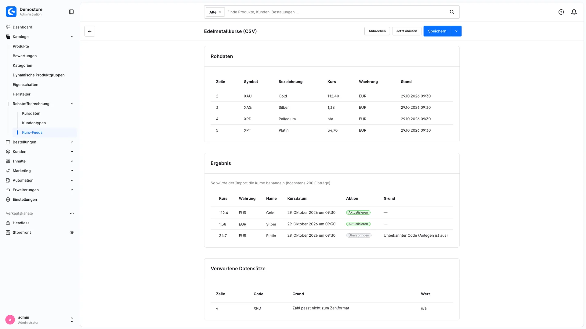Image resolution: width=586 pixels, height=329 pixels.
Task: Expand the Marketing menu chevron
Action: [72, 171]
